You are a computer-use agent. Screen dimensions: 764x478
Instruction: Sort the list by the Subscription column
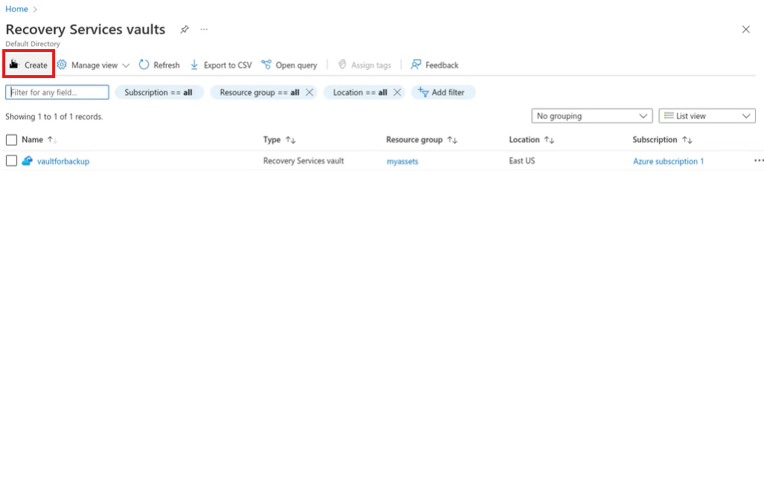point(662,140)
